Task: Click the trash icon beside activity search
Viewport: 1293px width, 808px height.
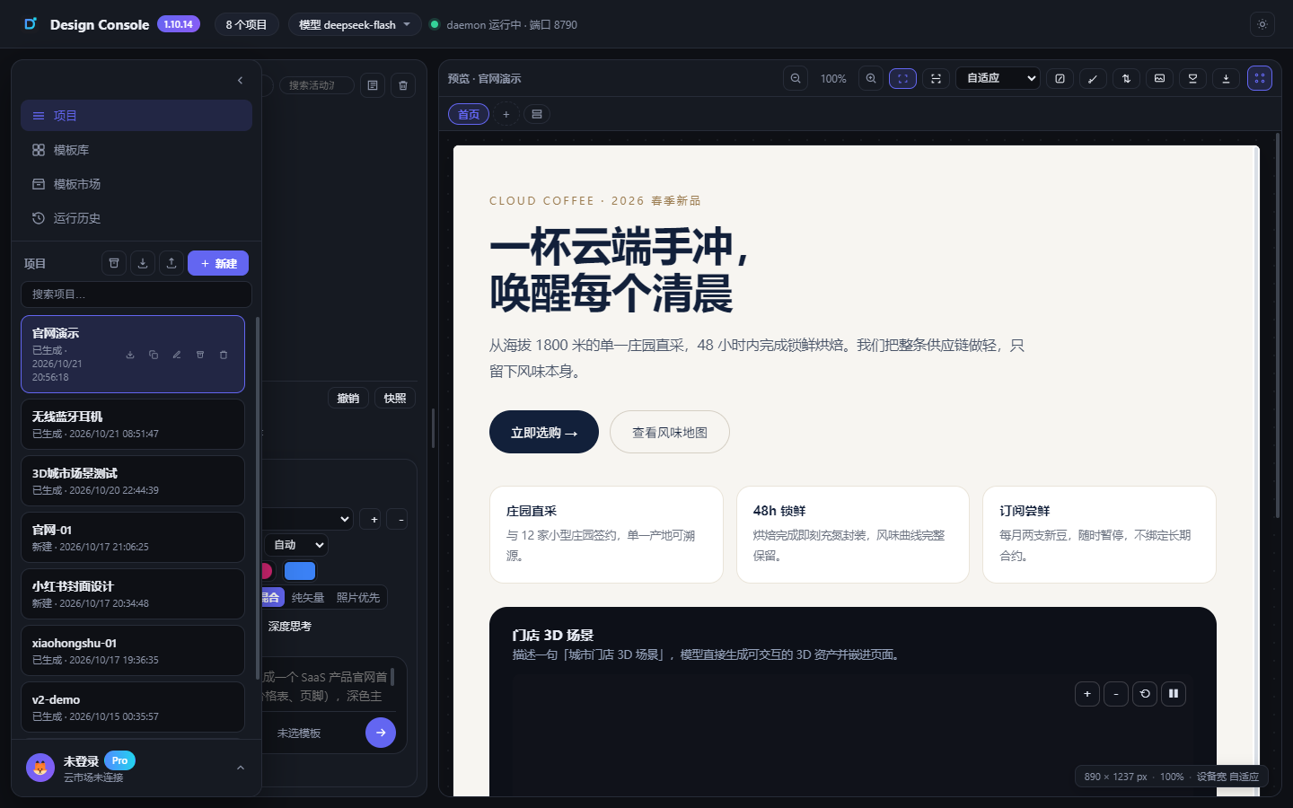Action: pyautogui.click(x=403, y=85)
